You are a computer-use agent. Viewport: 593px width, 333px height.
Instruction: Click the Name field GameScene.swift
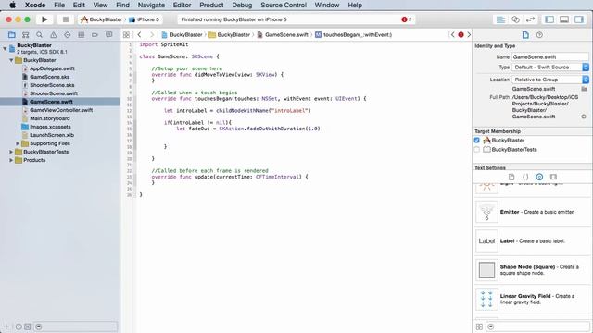[549, 57]
